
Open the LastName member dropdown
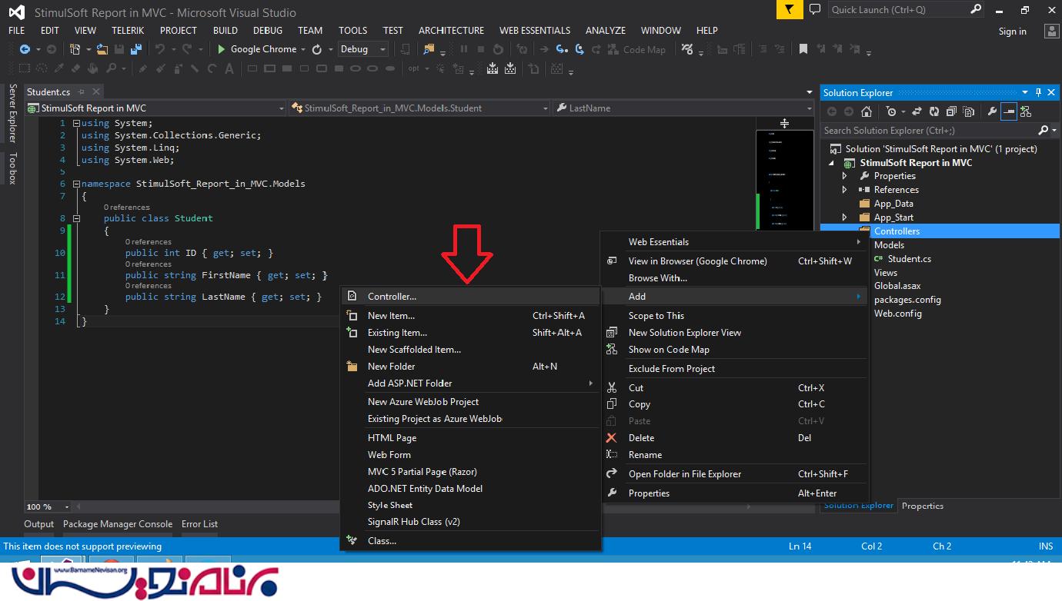pos(809,108)
